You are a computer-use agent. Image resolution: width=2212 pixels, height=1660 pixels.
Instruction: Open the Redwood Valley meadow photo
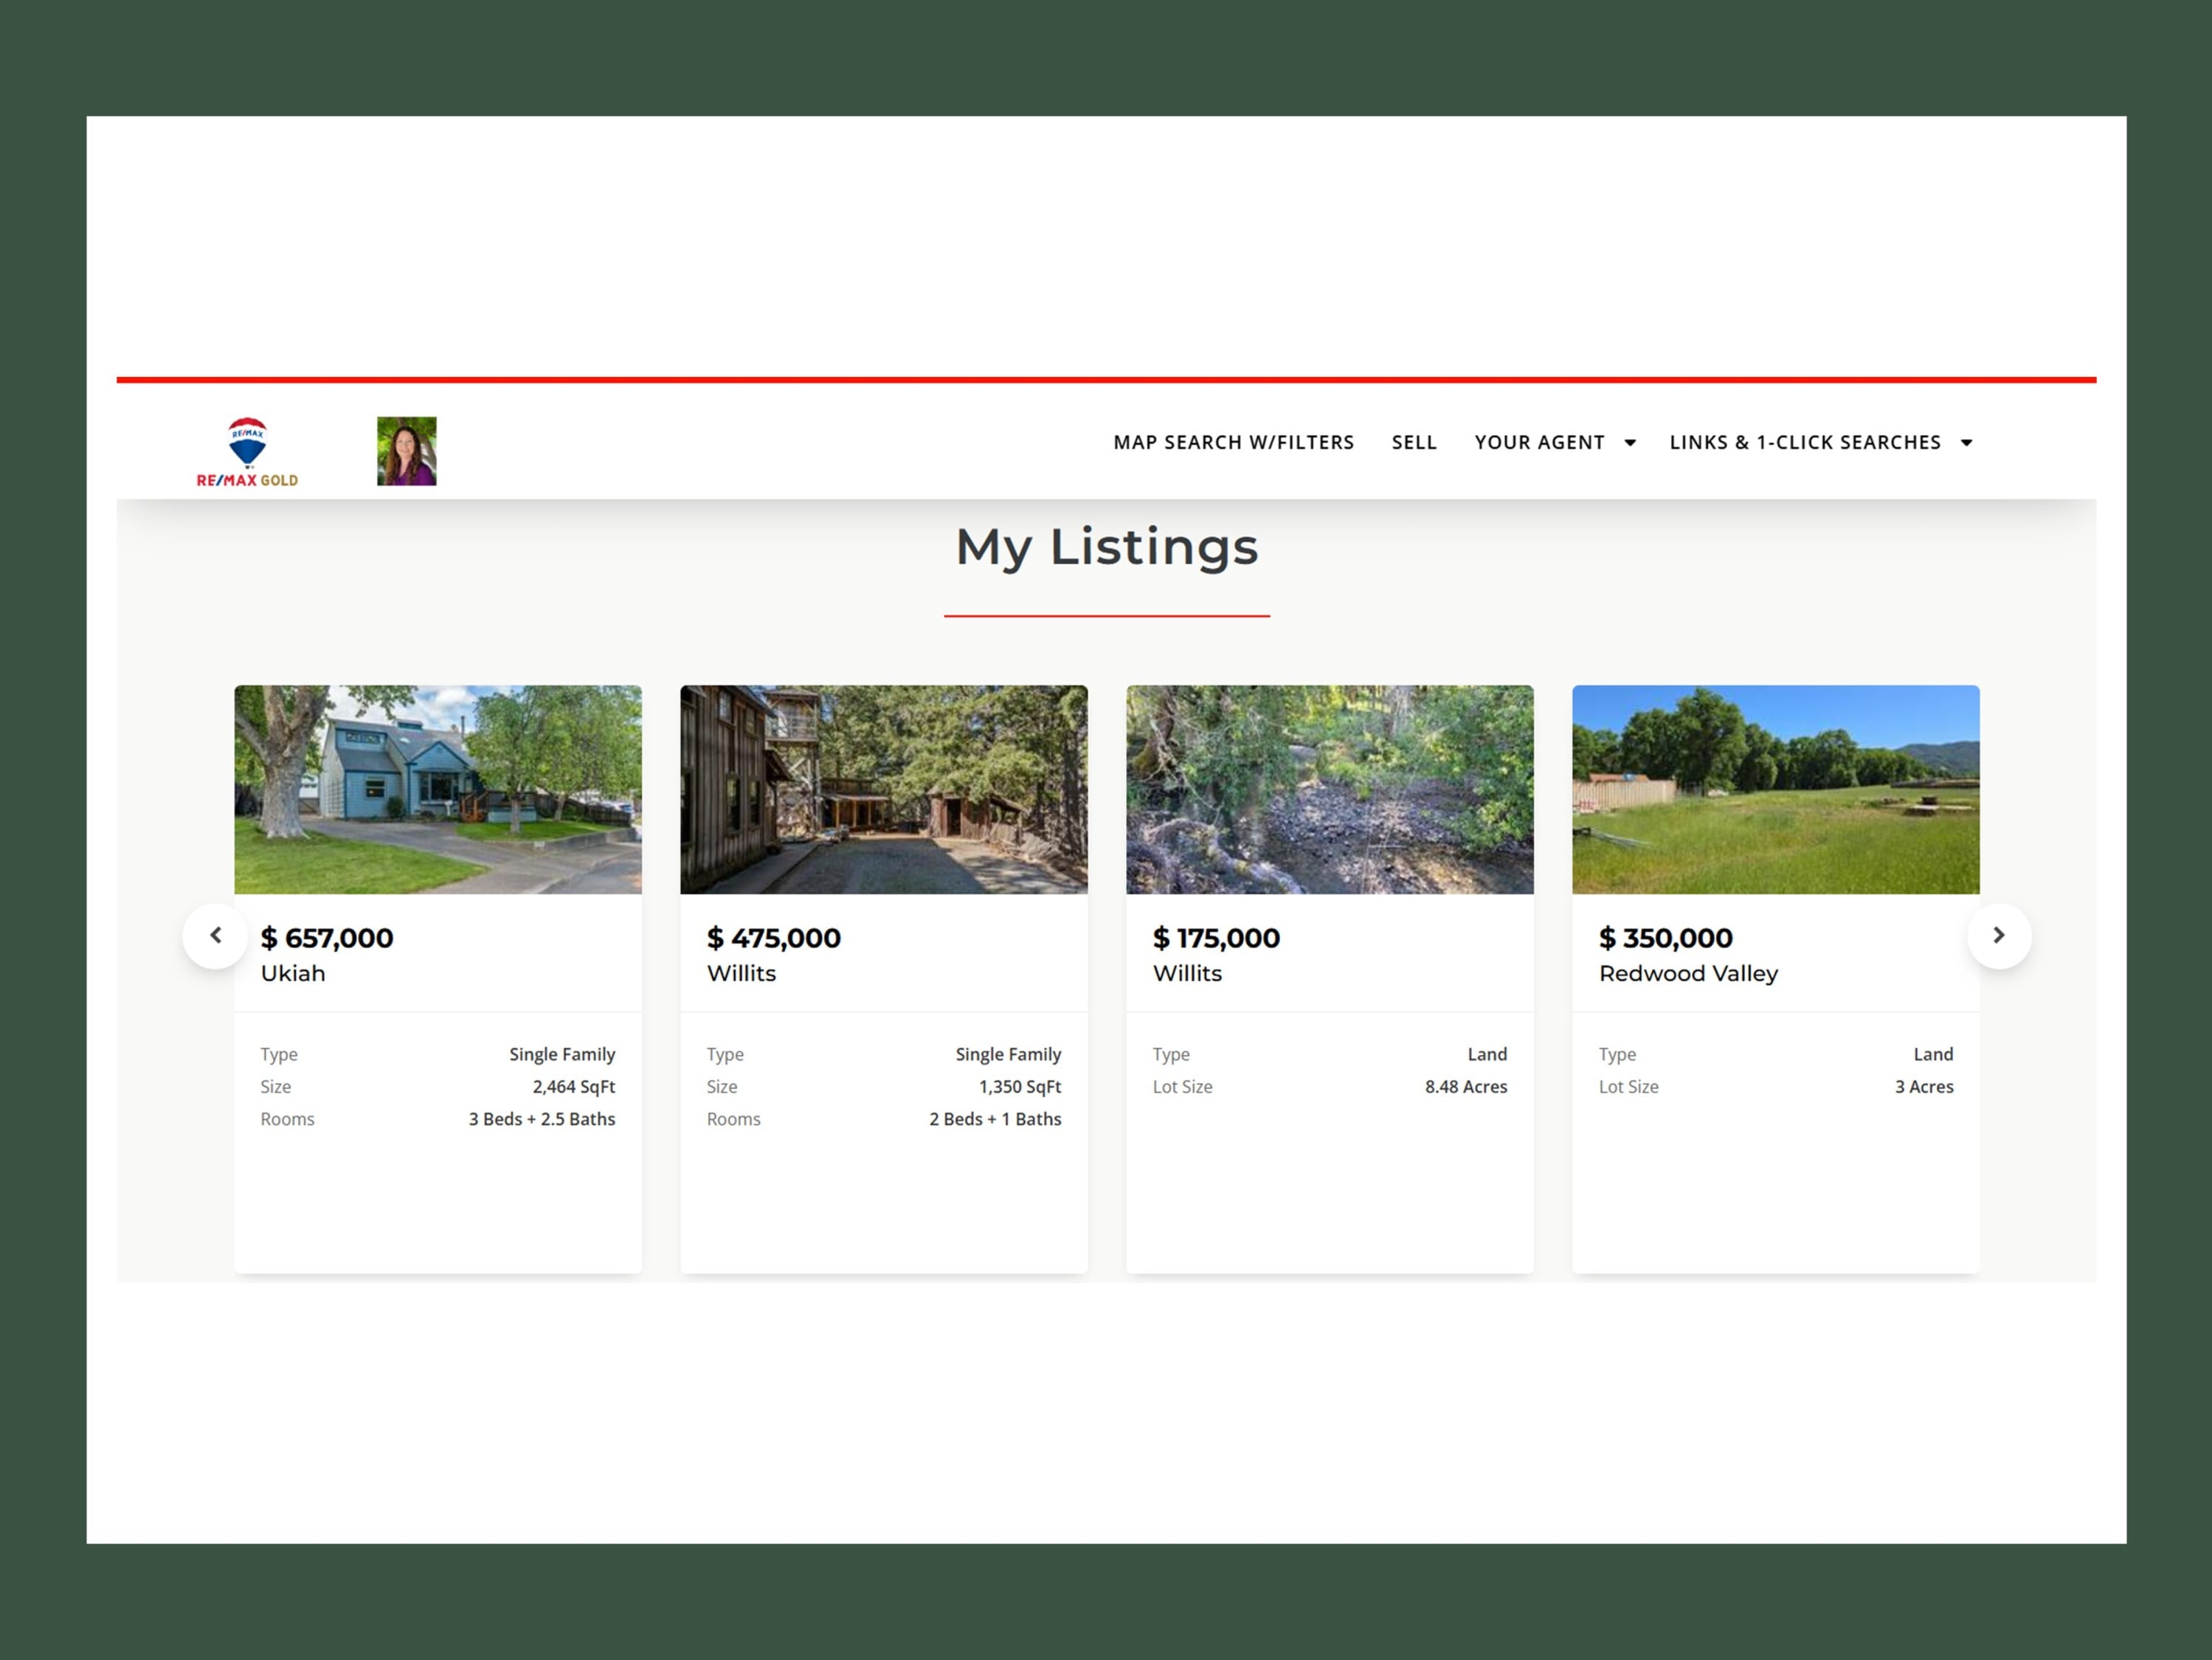[1776, 789]
